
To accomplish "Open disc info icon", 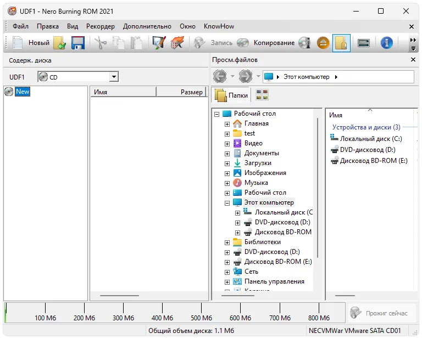I will coord(304,43).
